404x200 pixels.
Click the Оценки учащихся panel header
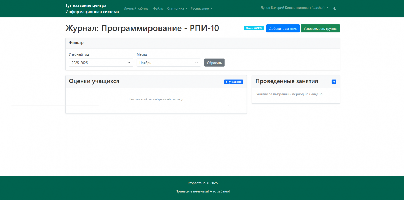pyautogui.click(x=94, y=81)
